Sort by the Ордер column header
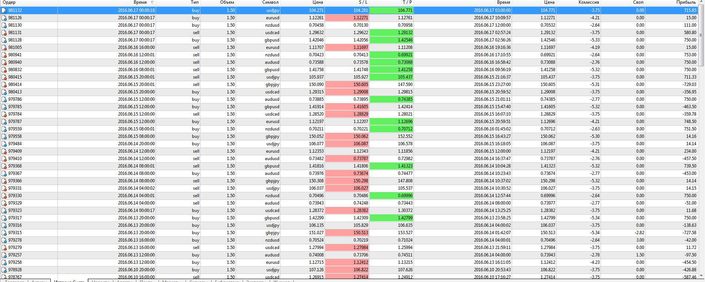 (x=9, y=3)
